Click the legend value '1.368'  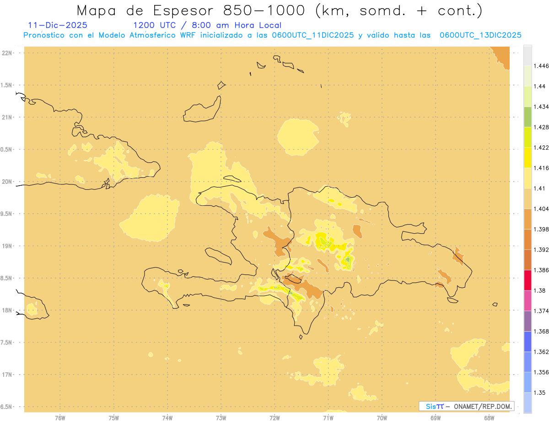coord(541,331)
